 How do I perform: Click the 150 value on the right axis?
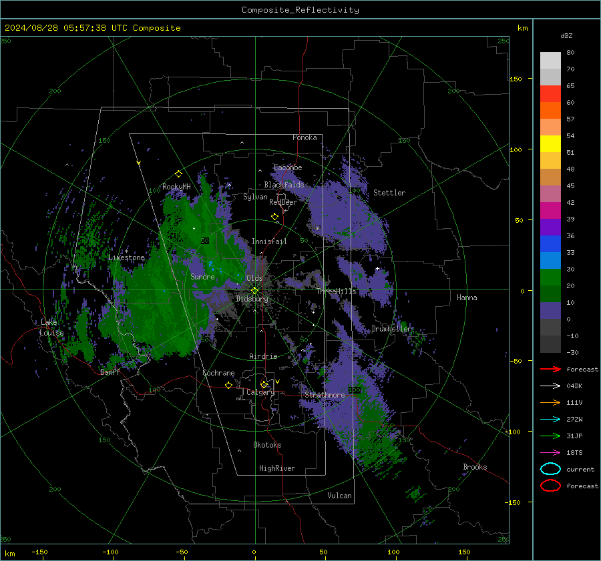[x=516, y=79]
